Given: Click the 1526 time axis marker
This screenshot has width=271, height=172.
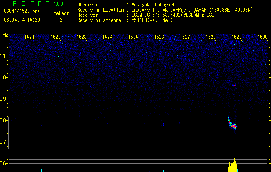Looking at the screenshot, I should tap(159, 37).
